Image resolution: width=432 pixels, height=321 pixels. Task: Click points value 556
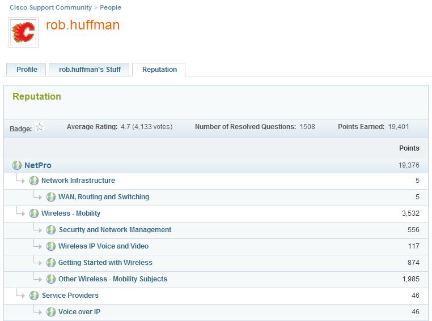tap(413, 230)
